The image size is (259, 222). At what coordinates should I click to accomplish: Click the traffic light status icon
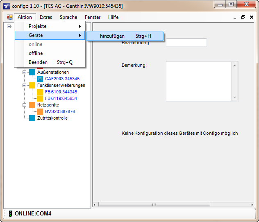tap(10, 213)
